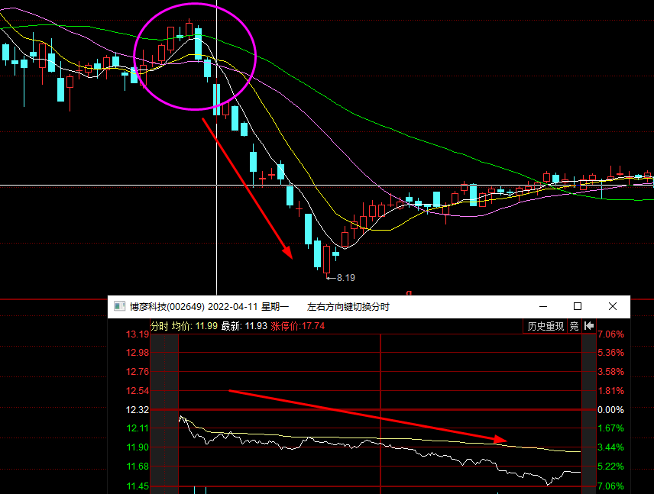Image resolution: width=654 pixels, height=494 pixels.
Task: Click the 11.90 price axis label
Action: tap(138, 447)
